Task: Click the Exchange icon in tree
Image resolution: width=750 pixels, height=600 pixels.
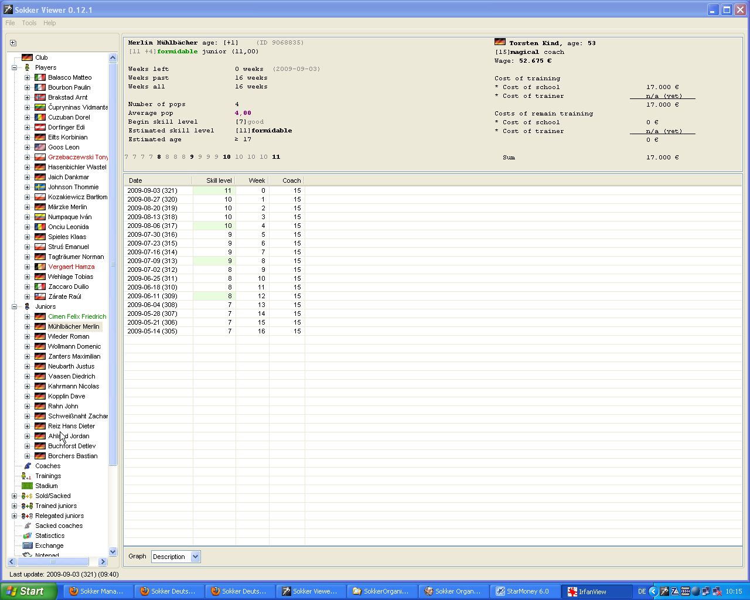Action: (x=27, y=546)
